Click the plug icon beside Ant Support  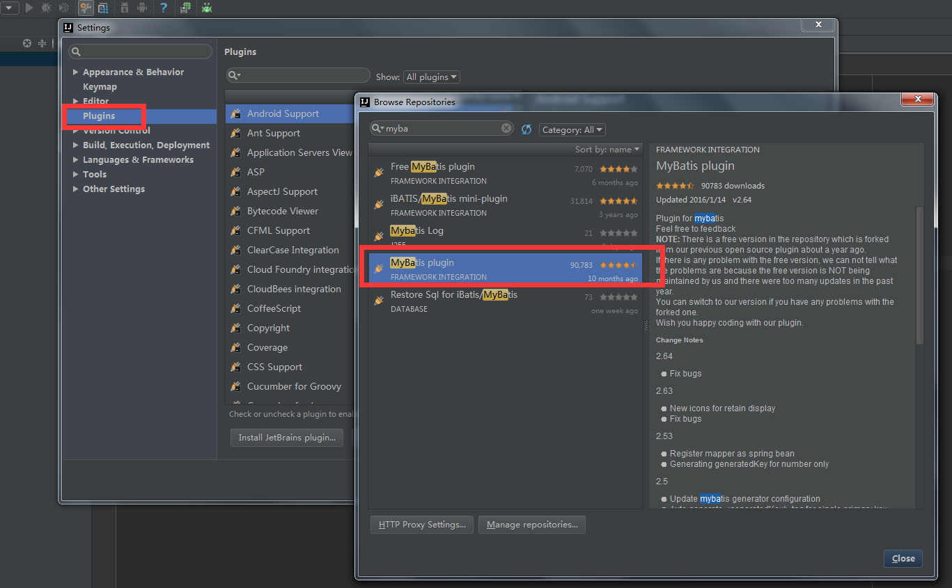point(236,133)
